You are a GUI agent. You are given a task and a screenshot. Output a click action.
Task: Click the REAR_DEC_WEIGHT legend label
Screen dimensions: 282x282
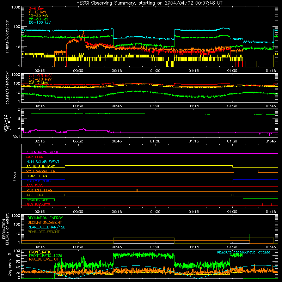pyautogui.click(x=43, y=232)
